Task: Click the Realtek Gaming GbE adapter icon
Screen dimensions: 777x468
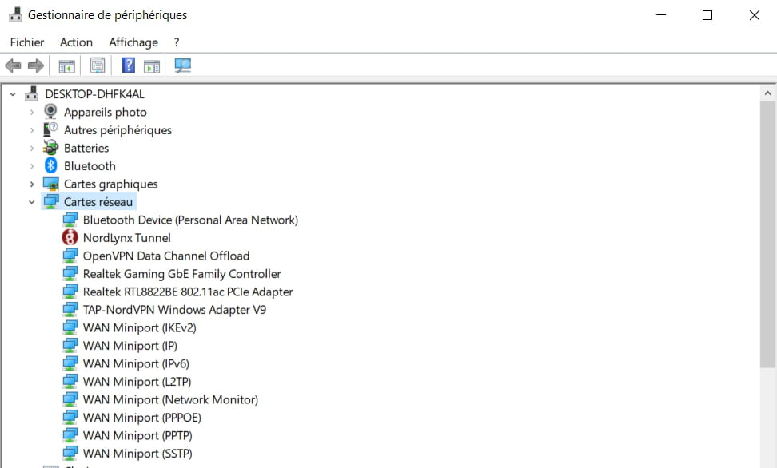Action: [x=70, y=273]
